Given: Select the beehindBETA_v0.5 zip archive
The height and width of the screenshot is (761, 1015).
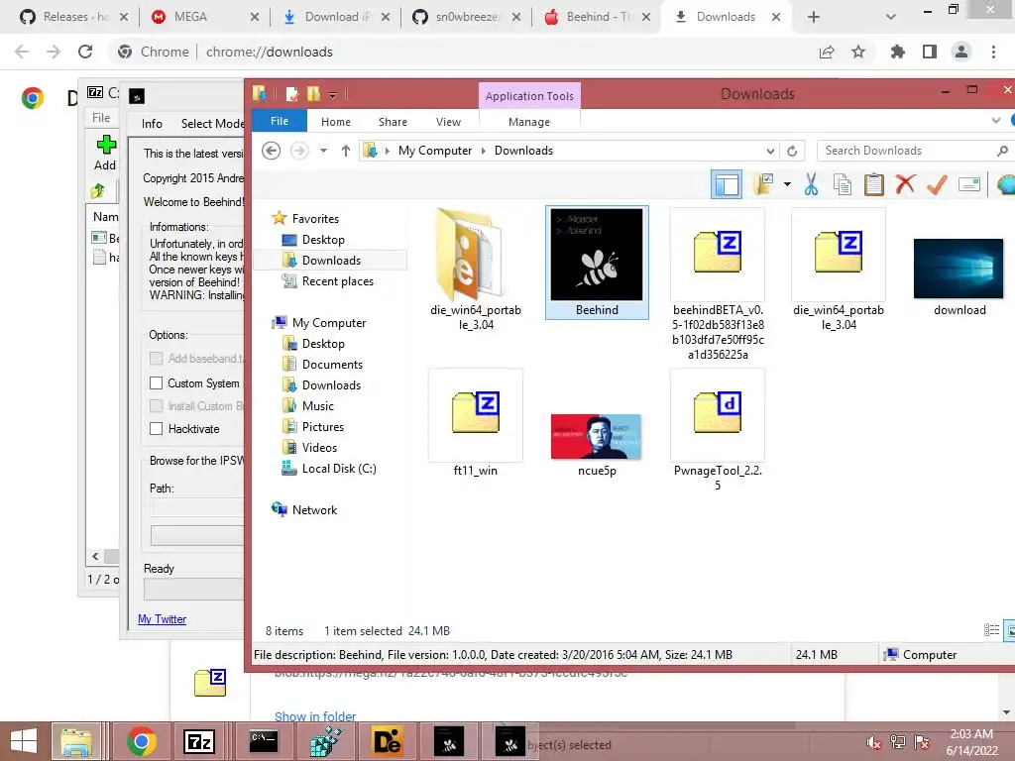Looking at the screenshot, I should click(718, 284).
